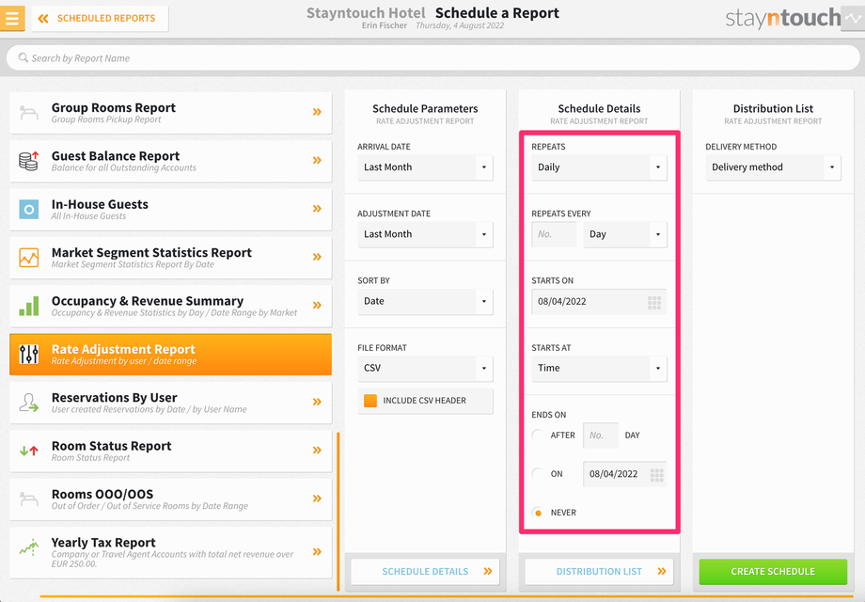Click the Search by Report Name field
865x602 pixels.
click(x=432, y=58)
